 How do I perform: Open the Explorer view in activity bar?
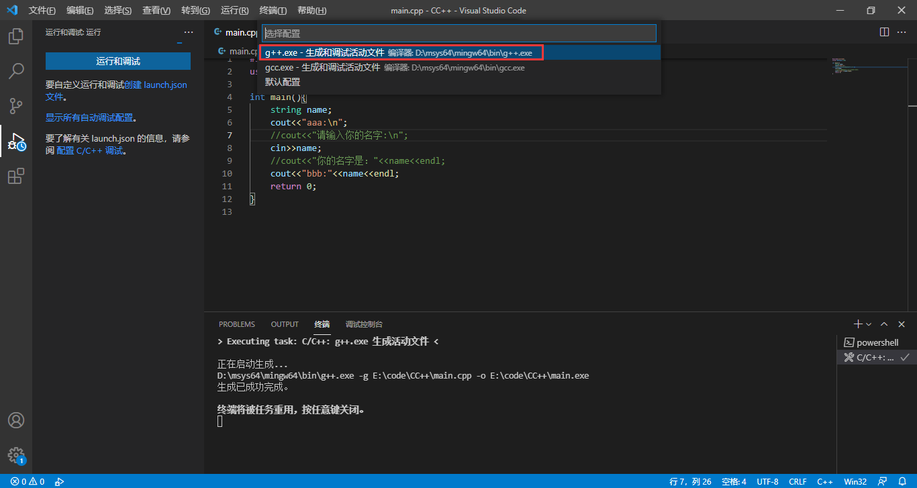tap(16, 36)
